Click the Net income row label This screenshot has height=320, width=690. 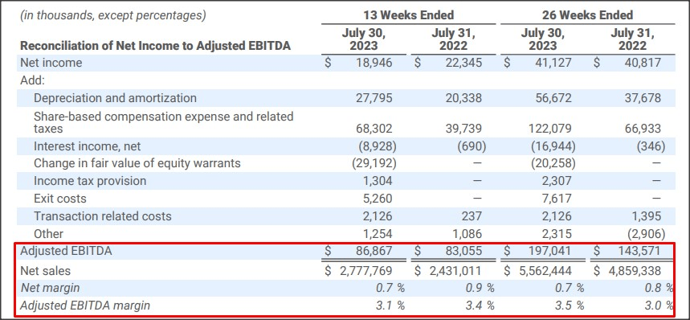(51, 63)
